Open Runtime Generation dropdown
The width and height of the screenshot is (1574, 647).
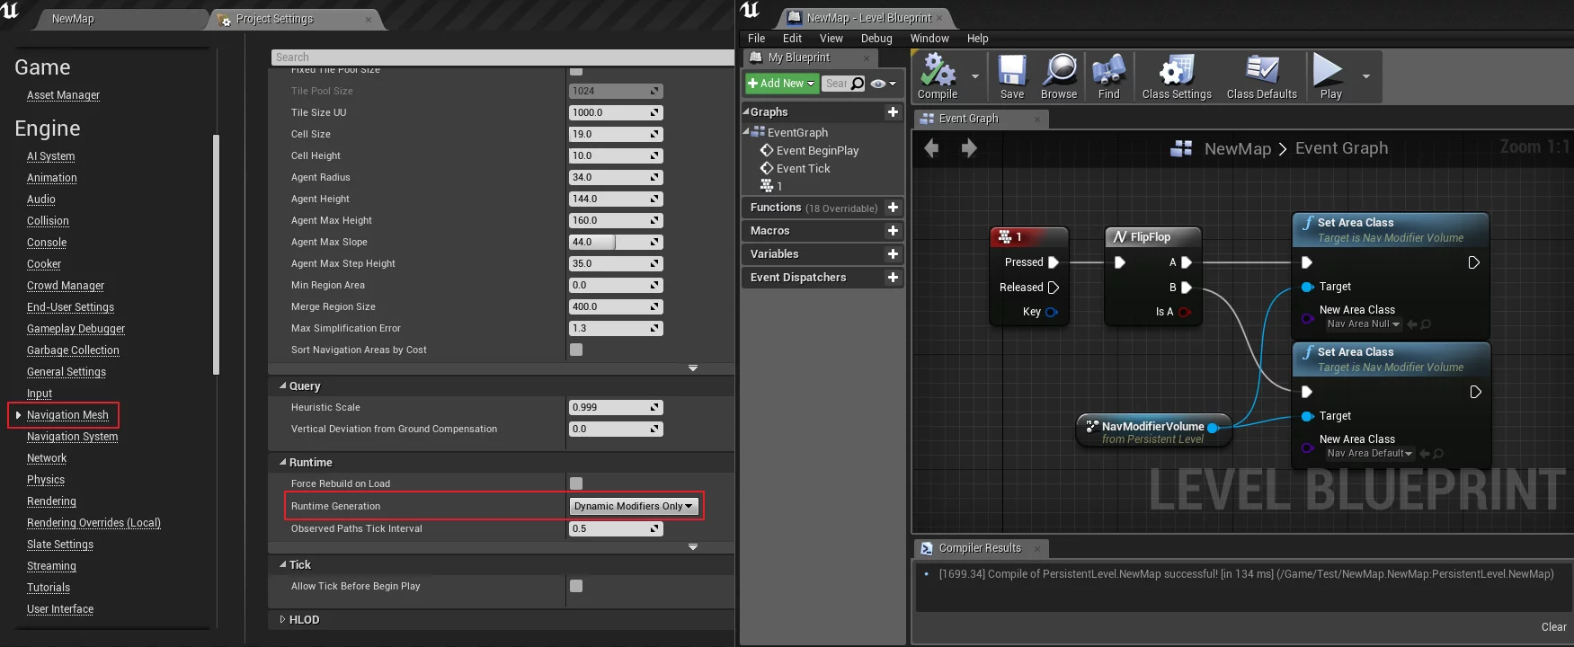coord(634,506)
